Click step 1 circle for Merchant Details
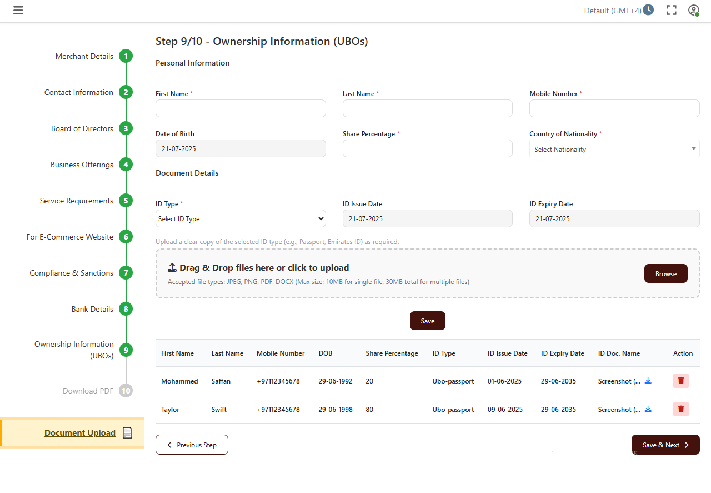711x493 pixels. point(126,56)
